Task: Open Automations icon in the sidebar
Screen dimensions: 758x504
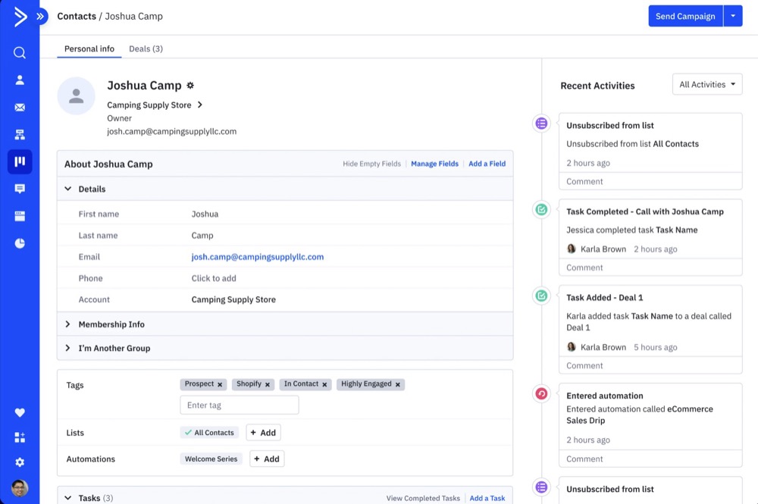Action: [x=20, y=135]
